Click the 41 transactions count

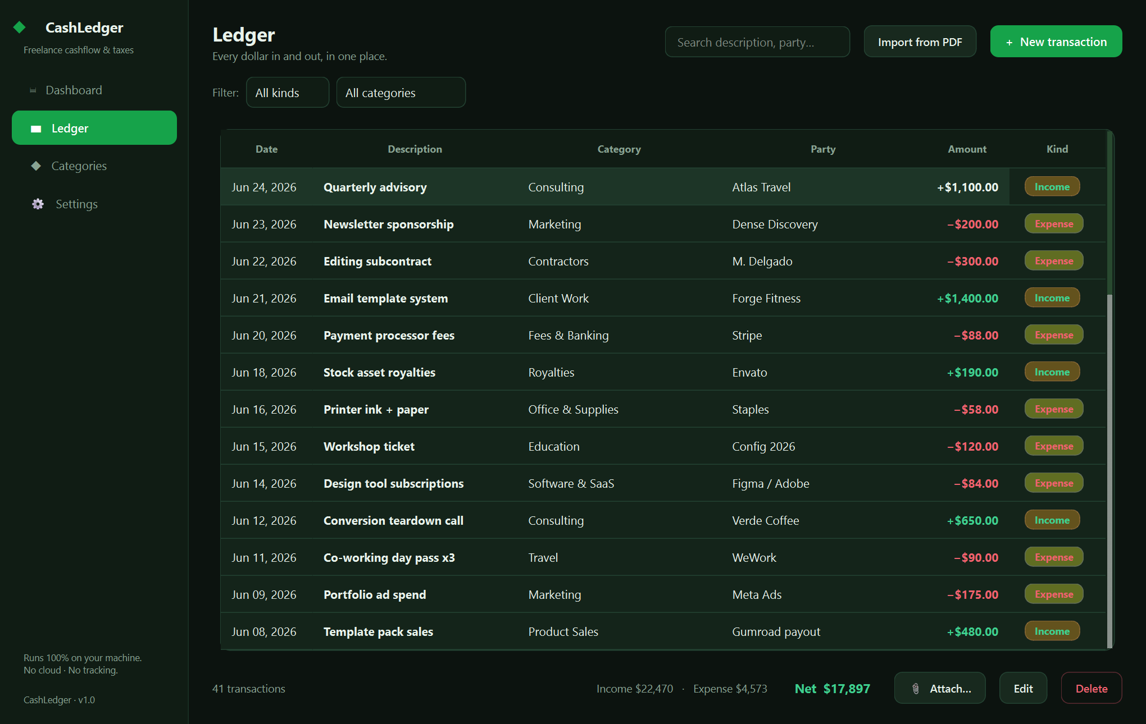(248, 689)
